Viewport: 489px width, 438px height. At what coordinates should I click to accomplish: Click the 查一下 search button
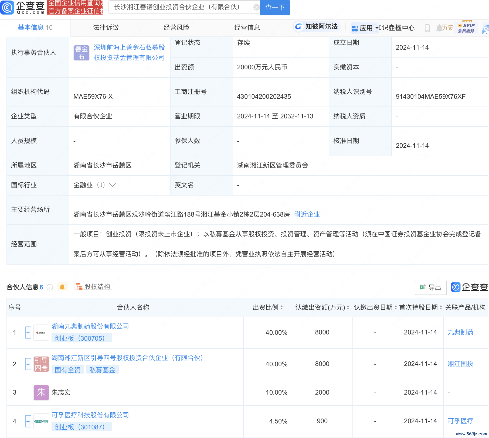coord(275,7)
